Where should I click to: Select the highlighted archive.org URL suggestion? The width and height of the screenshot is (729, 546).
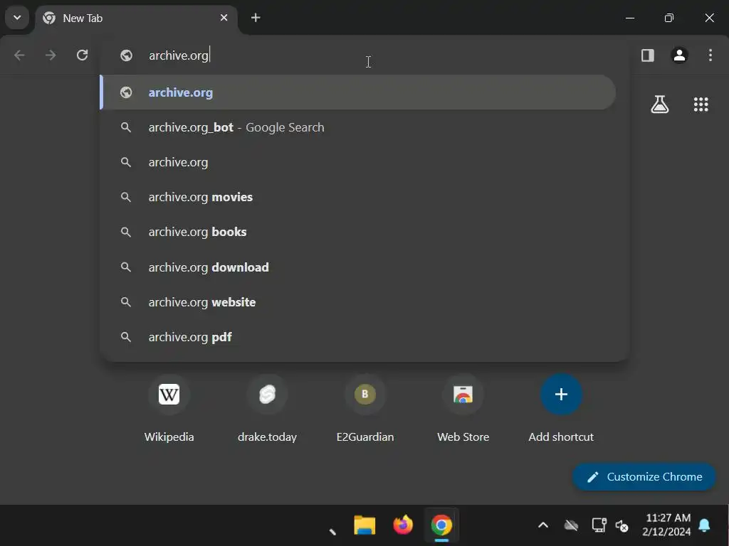358,92
